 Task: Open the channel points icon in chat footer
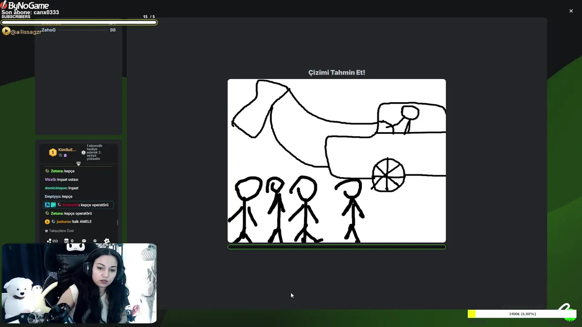(x=49, y=241)
